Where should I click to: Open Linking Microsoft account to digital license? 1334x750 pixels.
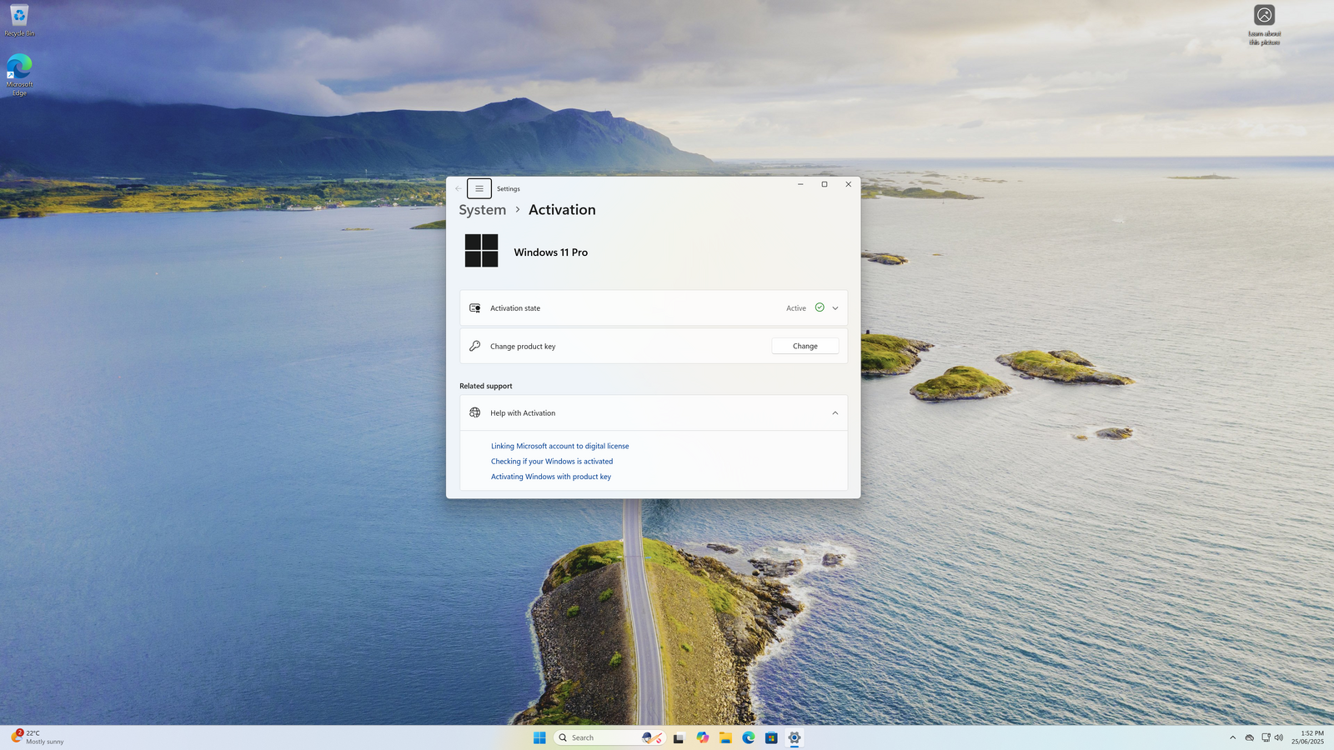pyautogui.click(x=560, y=446)
